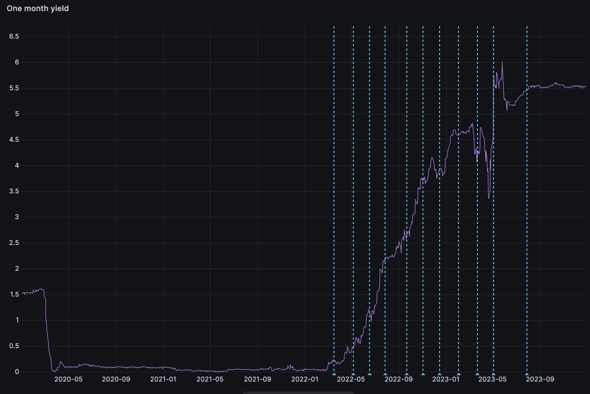Click the seventh annotation triangle from the left
590x394 pixels.
click(x=440, y=374)
